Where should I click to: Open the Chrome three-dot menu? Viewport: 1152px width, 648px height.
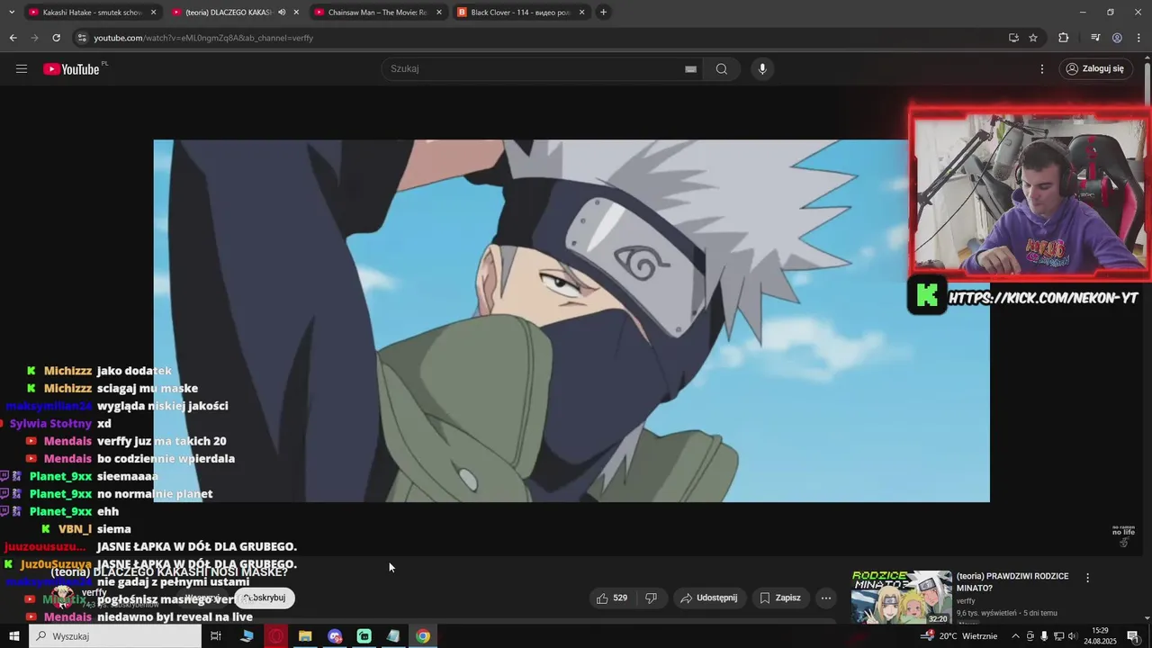point(1138,38)
